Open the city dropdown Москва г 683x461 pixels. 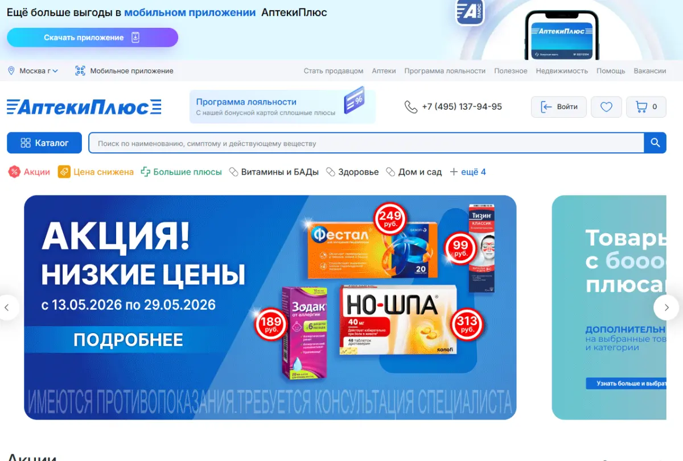point(39,71)
